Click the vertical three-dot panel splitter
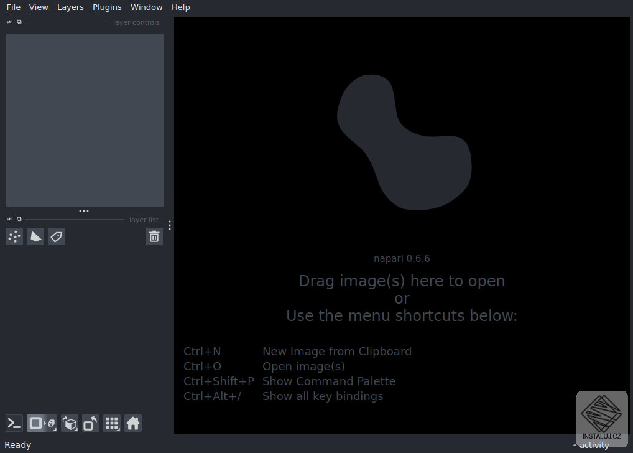This screenshot has width=633, height=453. point(170,225)
